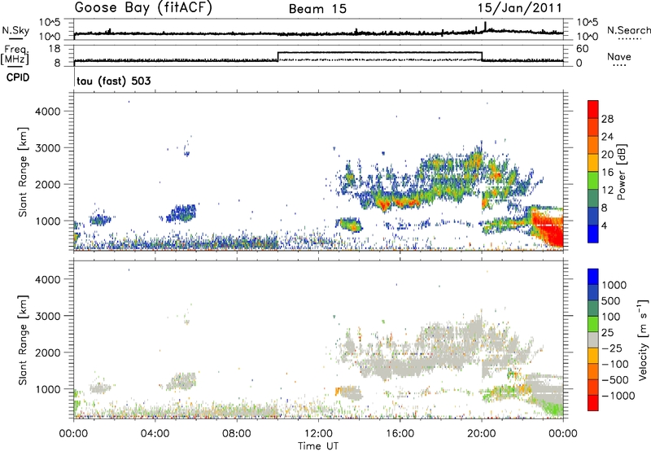Click the 'CPID' label
The width and height of the screenshot is (651, 451).
point(18,77)
